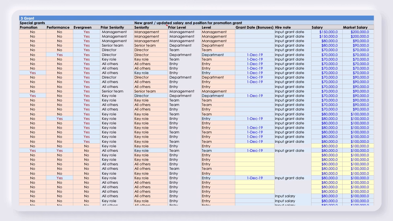Select Promotion 'Yes' in All others Entry-level row
Screen dimensions: 393x221
coord(33,73)
